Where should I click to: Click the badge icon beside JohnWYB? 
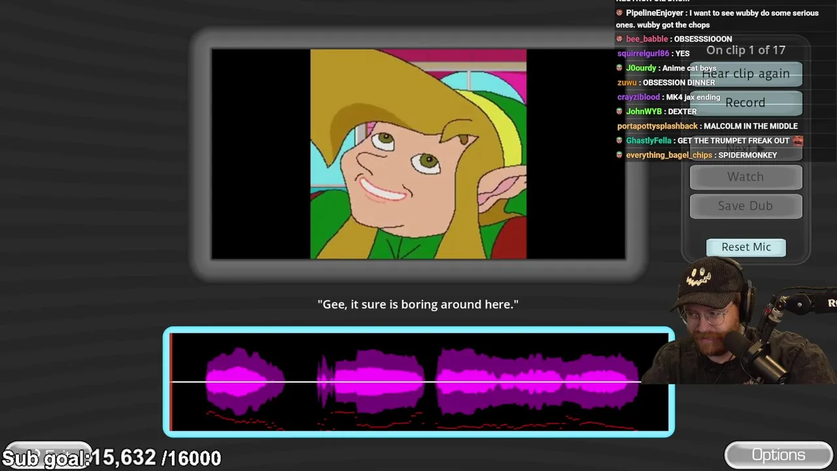[620, 111]
